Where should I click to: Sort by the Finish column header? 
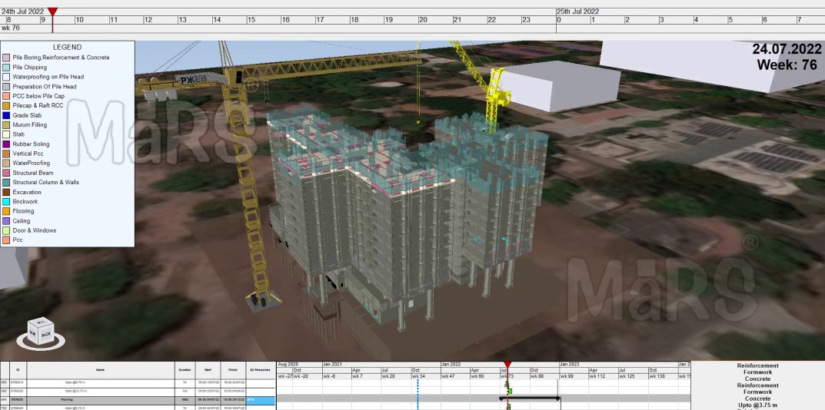coord(232,370)
